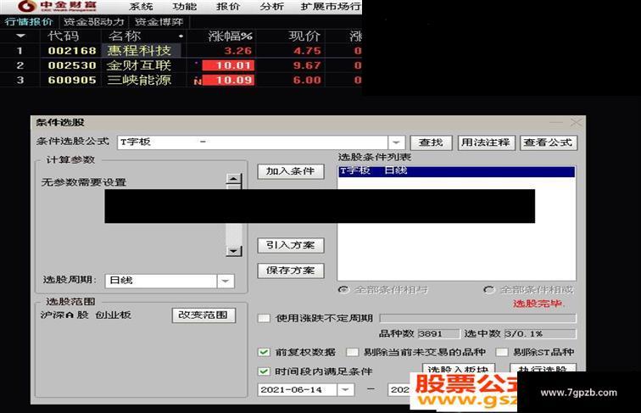Image resolution: width=641 pixels, height=413 pixels.
Task: Close the 条件选股 dialog
Action: (576, 122)
